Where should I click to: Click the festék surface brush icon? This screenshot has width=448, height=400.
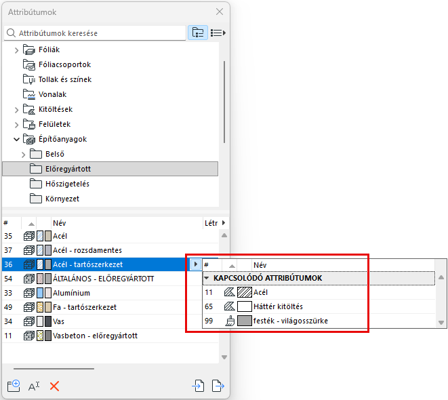[230, 321]
